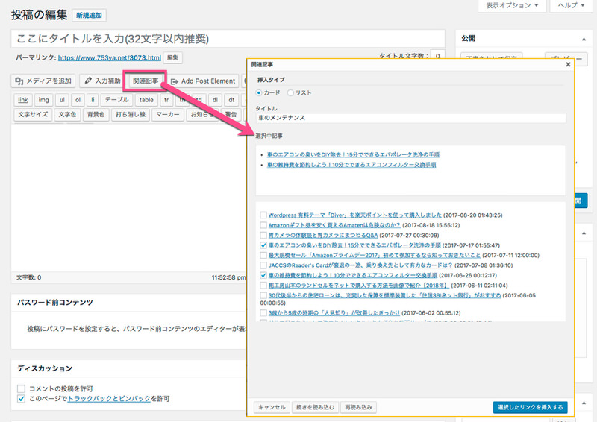The width and height of the screenshot is (597, 422).
Task: Open the 入力補助 pencil tool
Action: pos(101,81)
